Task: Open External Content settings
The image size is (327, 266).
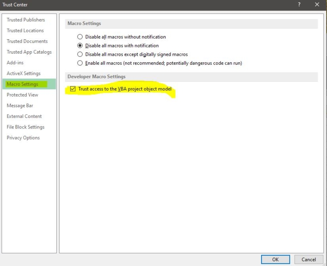Action: (x=23, y=116)
